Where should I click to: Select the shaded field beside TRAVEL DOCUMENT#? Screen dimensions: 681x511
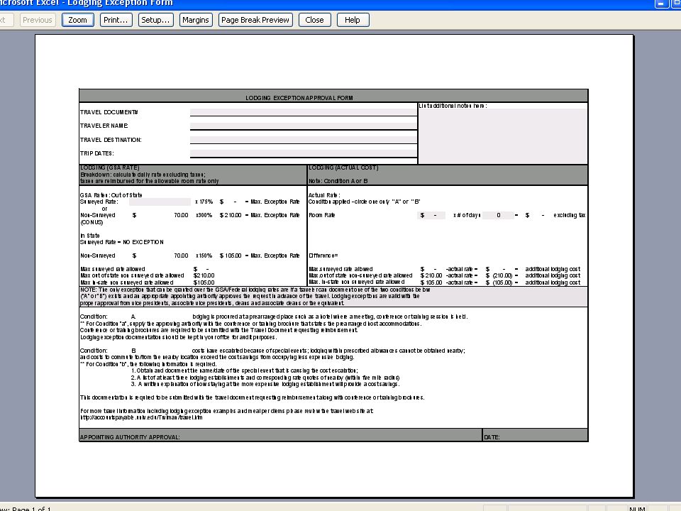click(304, 112)
